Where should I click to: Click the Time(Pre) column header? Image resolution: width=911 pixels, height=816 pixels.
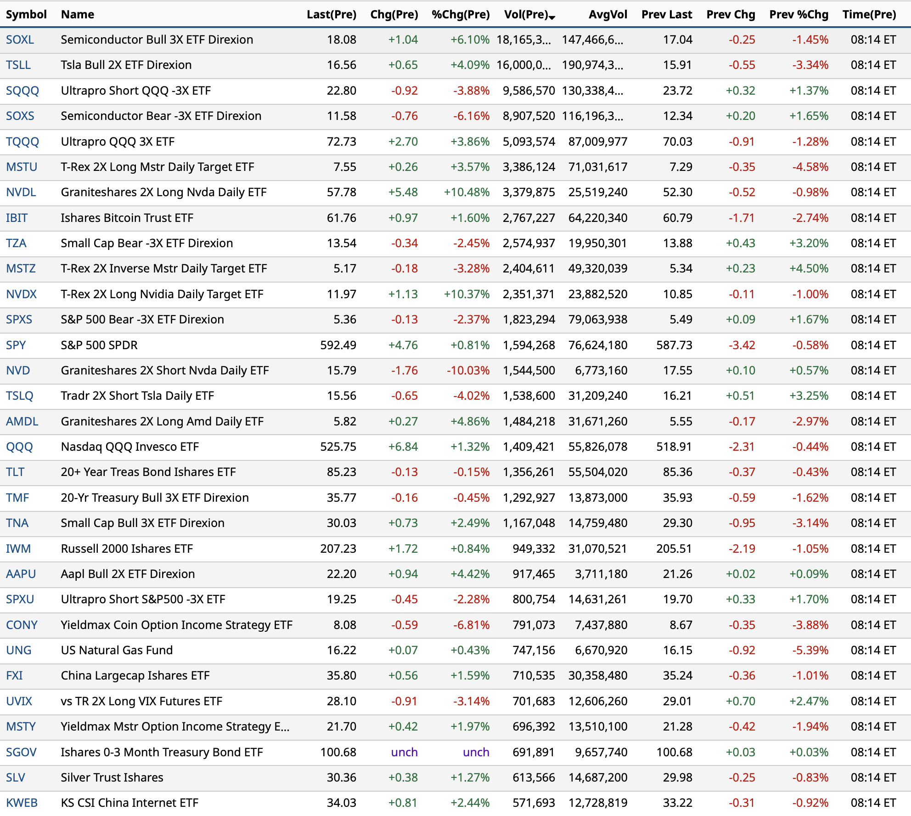pos(869,14)
